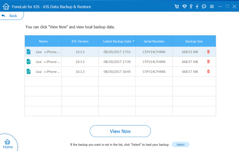Screen dimensions: 239x151
Task: Click the key register icon
Action: tap(191, 6)
